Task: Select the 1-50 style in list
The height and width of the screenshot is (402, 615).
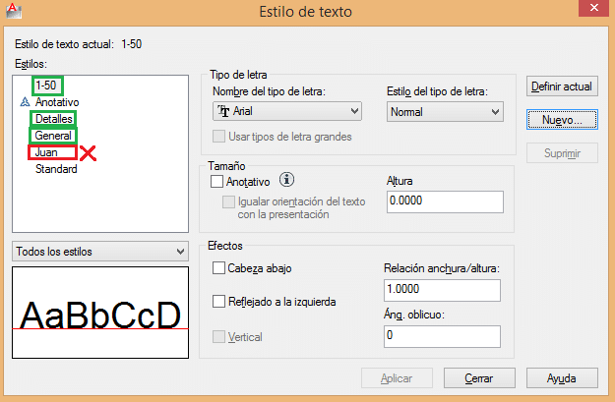Action: 46,86
